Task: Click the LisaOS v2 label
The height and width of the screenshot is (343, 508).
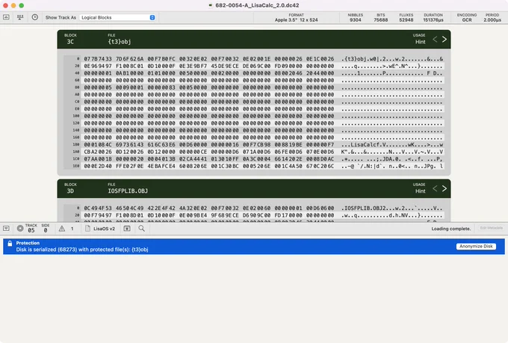Action: coord(104,229)
